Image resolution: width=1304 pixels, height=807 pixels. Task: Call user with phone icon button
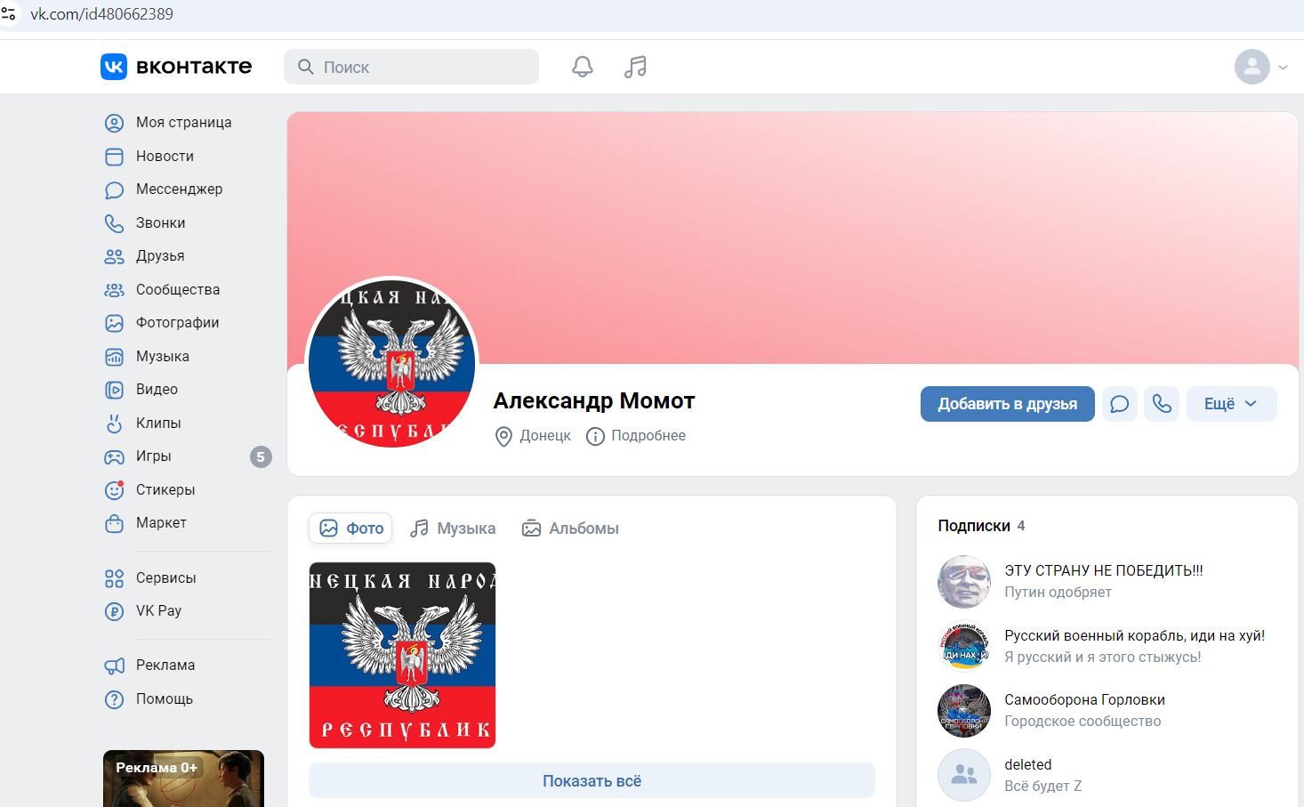(1162, 404)
